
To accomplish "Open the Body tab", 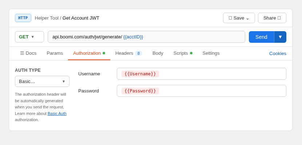I will click(158, 53).
